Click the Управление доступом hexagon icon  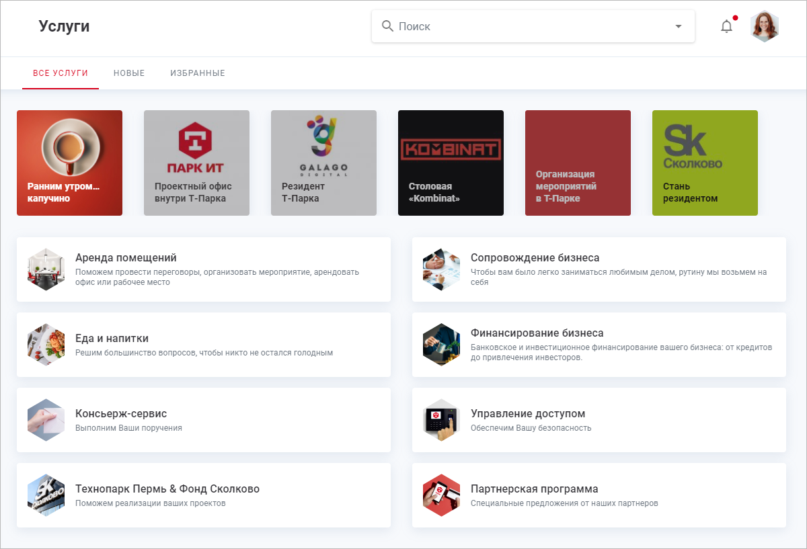tap(442, 419)
